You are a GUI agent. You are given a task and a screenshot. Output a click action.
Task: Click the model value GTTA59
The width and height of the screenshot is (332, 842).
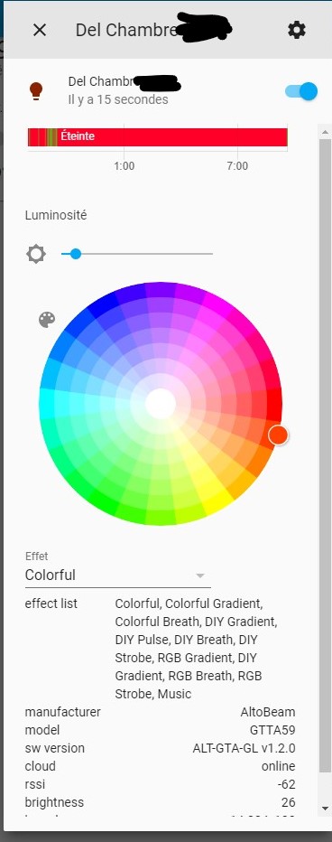click(272, 730)
